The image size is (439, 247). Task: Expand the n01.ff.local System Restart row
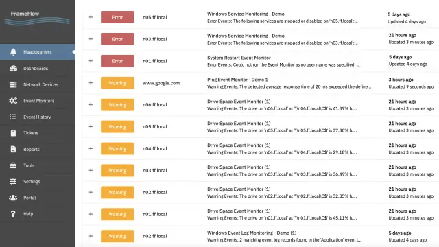pyautogui.click(x=91, y=61)
